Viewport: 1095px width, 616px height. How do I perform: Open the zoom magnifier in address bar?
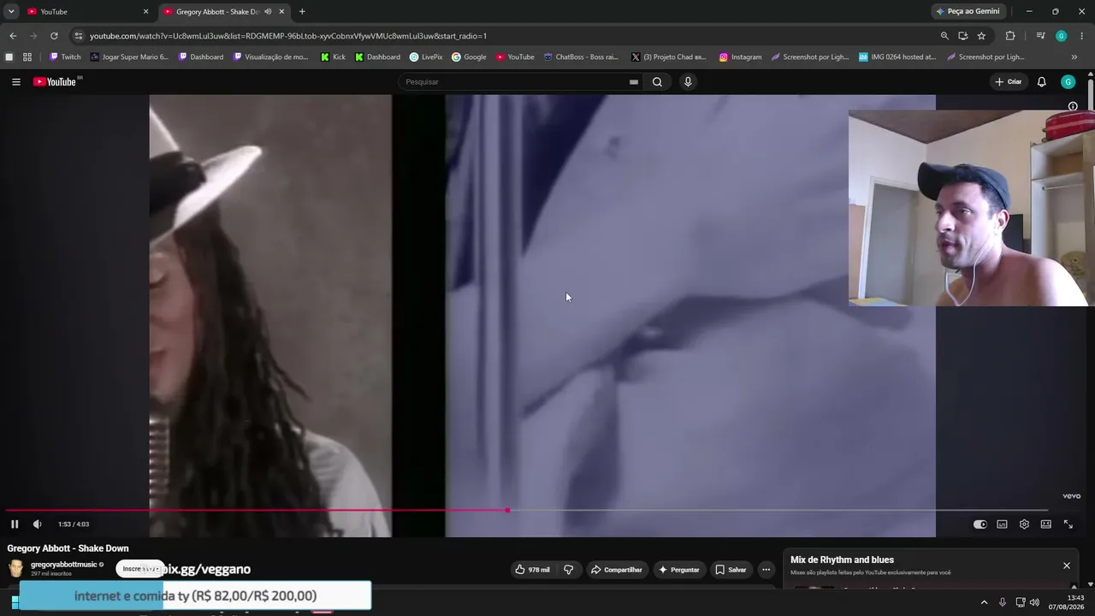[944, 36]
